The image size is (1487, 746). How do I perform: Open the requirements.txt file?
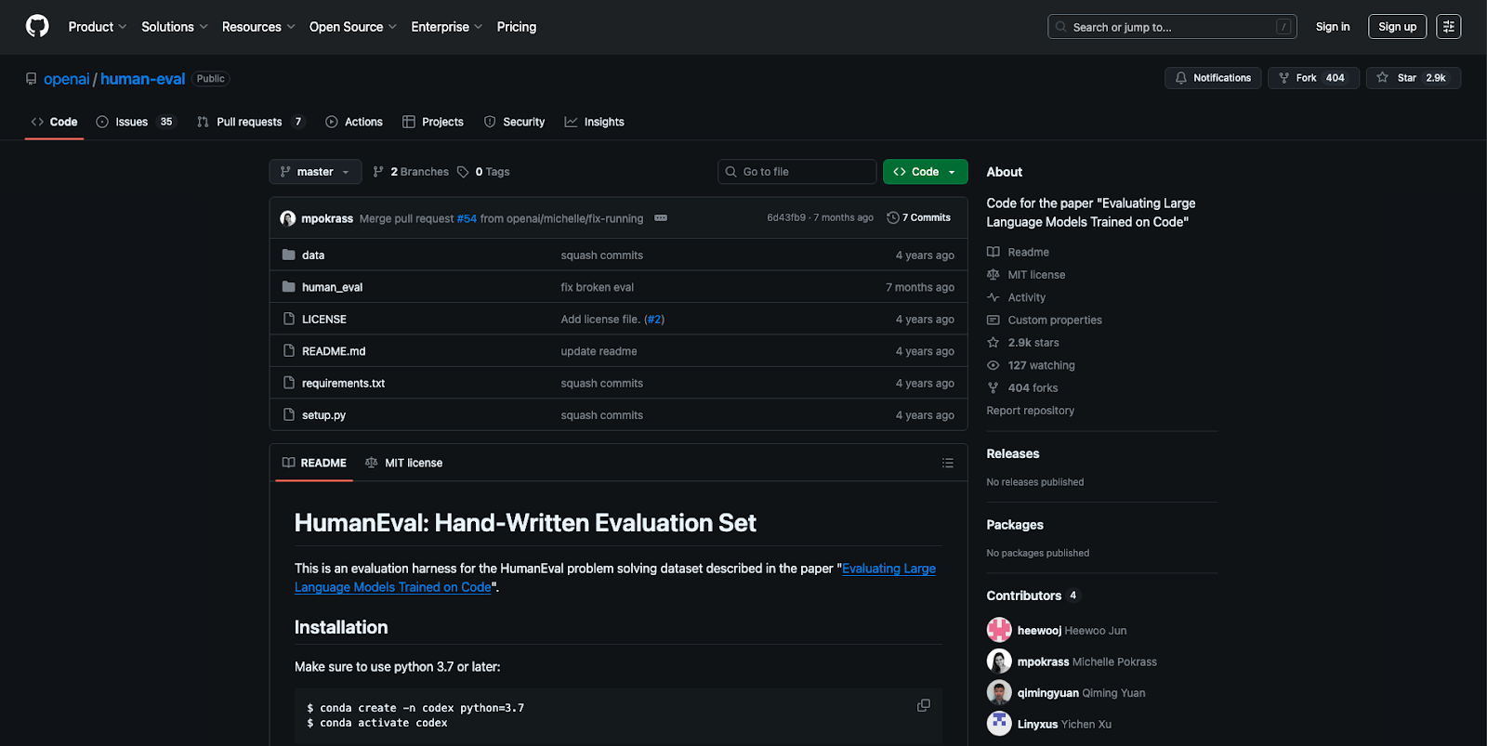(x=343, y=384)
